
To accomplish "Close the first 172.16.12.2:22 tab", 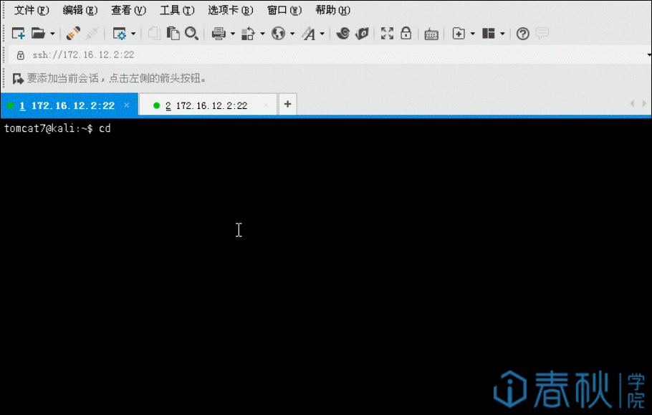I will coord(127,105).
